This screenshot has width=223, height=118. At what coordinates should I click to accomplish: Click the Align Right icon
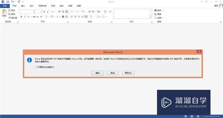[x=79, y=17]
